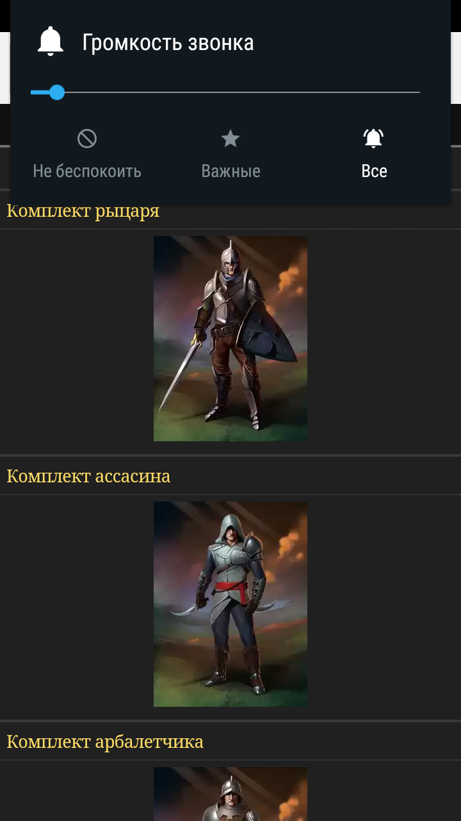View the hooded assassin set picture

click(x=230, y=604)
